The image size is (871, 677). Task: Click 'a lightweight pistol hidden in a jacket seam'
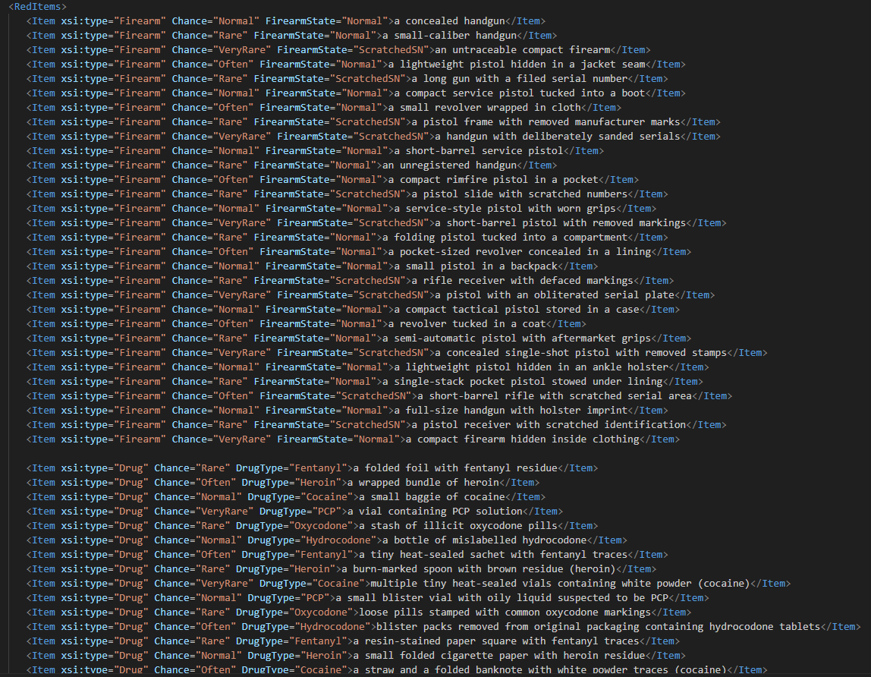[x=517, y=65]
